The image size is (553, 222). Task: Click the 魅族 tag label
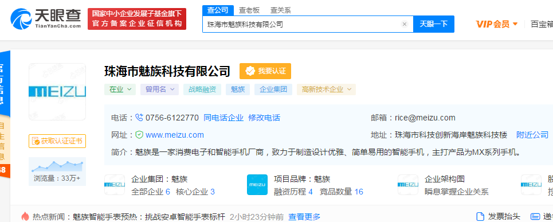pos(238,89)
